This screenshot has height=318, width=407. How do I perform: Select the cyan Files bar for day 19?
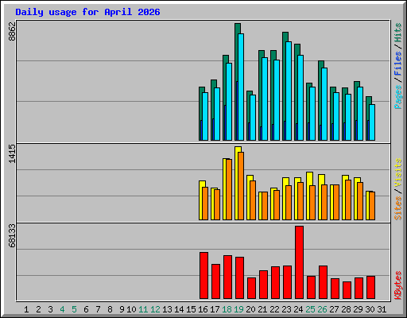pos(241,87)
